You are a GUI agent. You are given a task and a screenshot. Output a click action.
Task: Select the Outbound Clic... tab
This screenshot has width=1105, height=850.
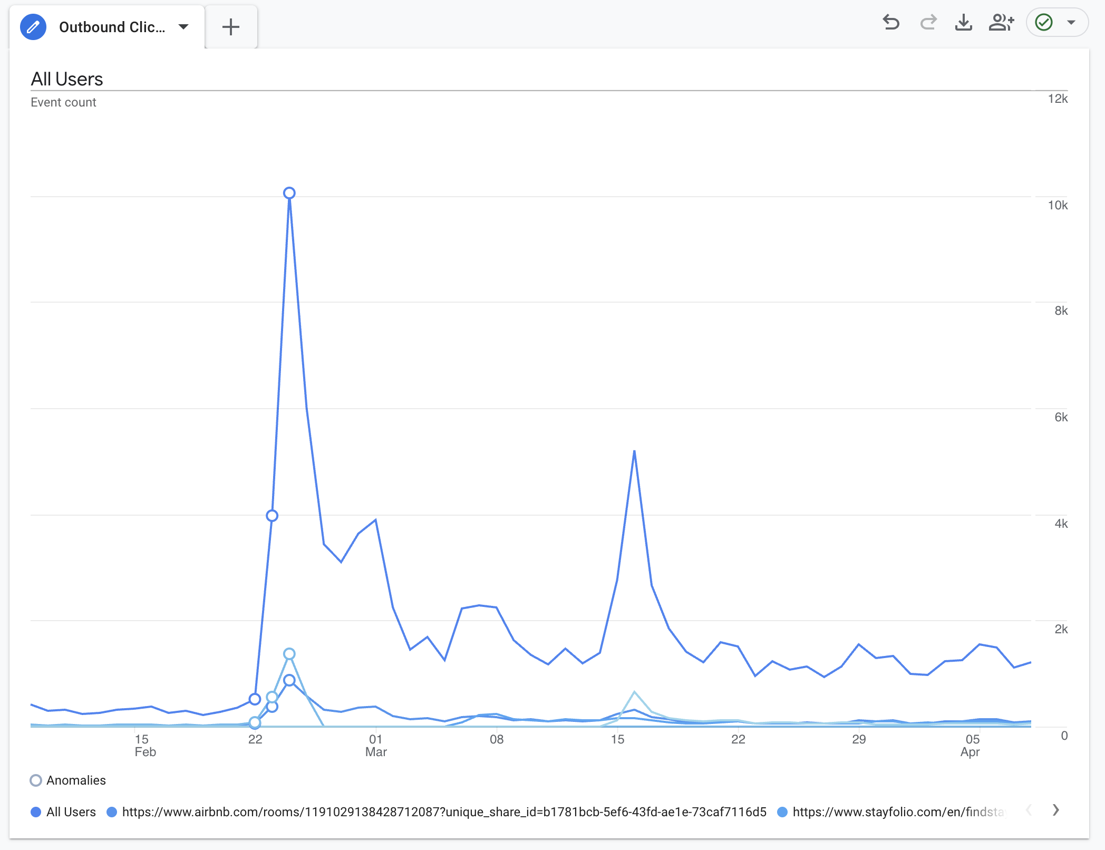(x=112, y=27)
